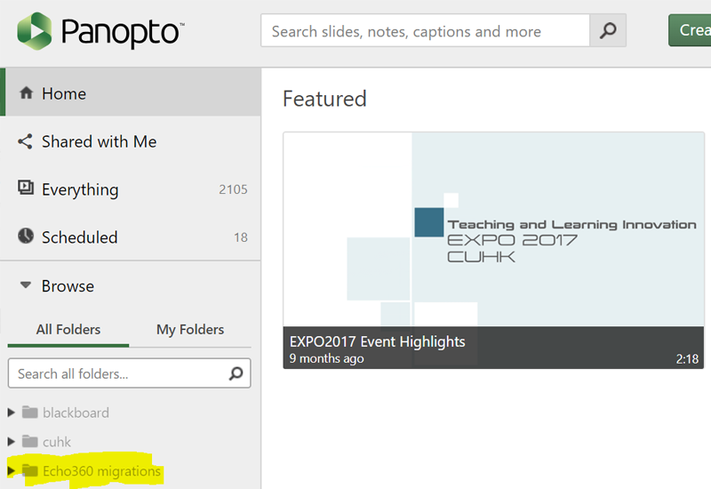Switch to the All Folders tab
The image size is (711, 489).
[68, 329]
